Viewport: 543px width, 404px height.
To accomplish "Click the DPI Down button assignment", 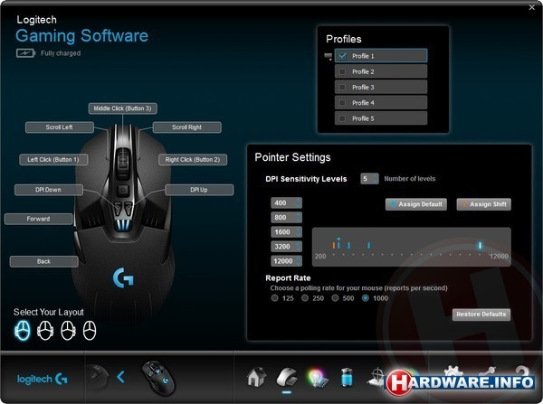I will tap(49, 190).
